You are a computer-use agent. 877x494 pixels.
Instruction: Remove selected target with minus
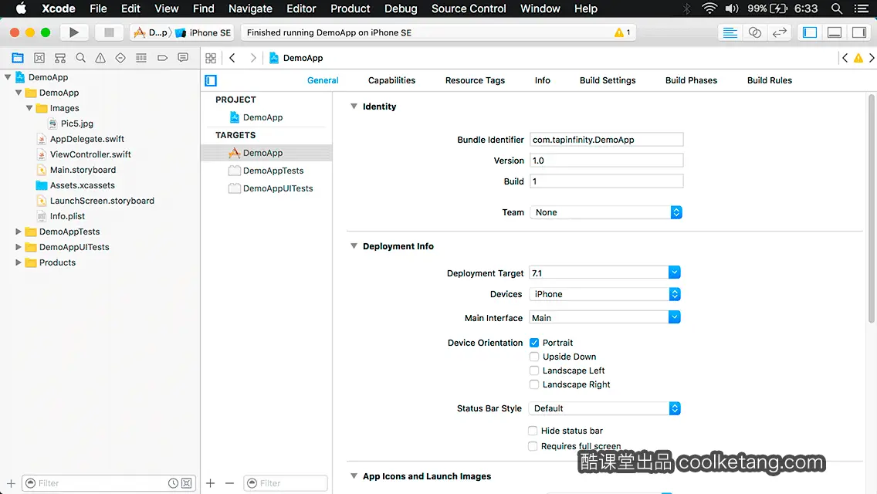click(x=229, y=483)
